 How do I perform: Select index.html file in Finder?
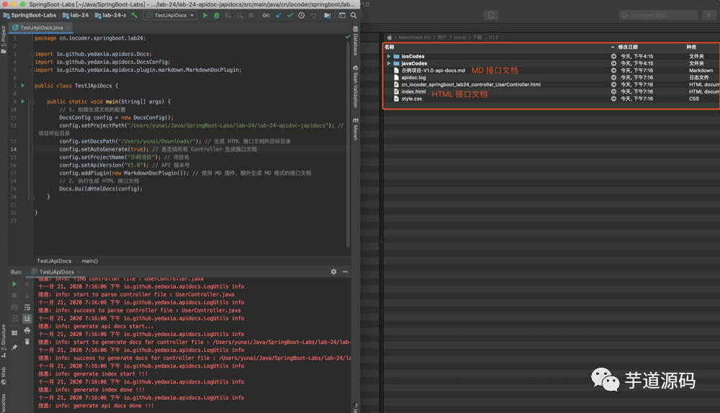tap(413, 92)
